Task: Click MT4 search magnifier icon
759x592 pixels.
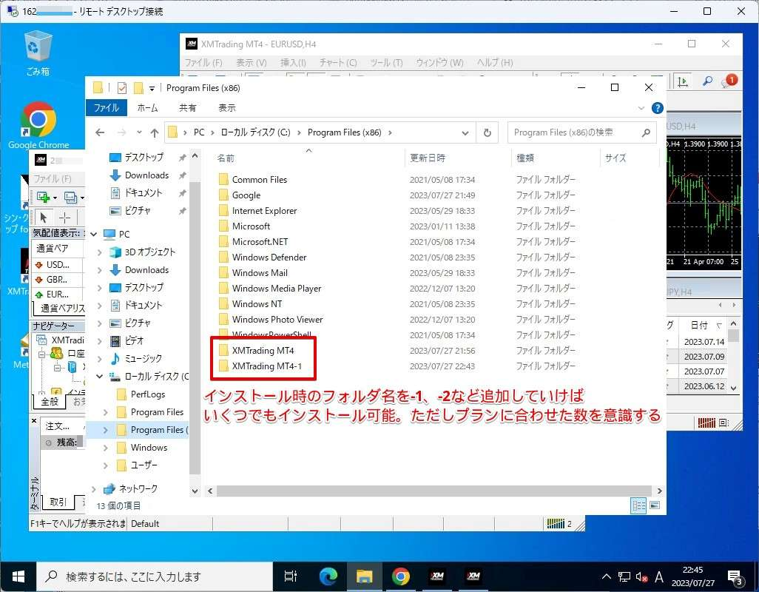Action: [708, 81]
